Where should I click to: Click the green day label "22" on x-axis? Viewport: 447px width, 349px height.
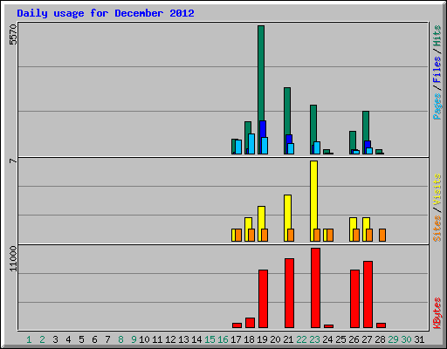click(x=301, y=339)
